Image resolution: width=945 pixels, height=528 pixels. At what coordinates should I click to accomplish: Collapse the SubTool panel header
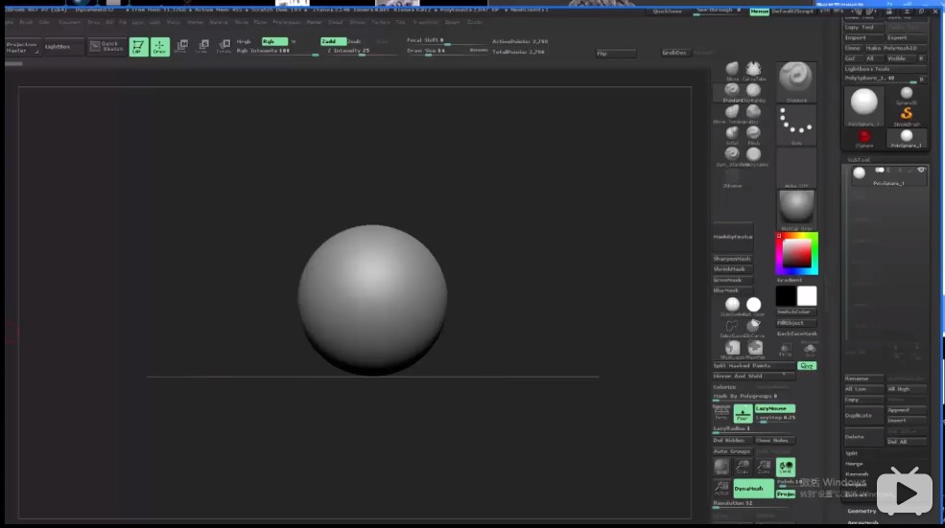[859, 160]
